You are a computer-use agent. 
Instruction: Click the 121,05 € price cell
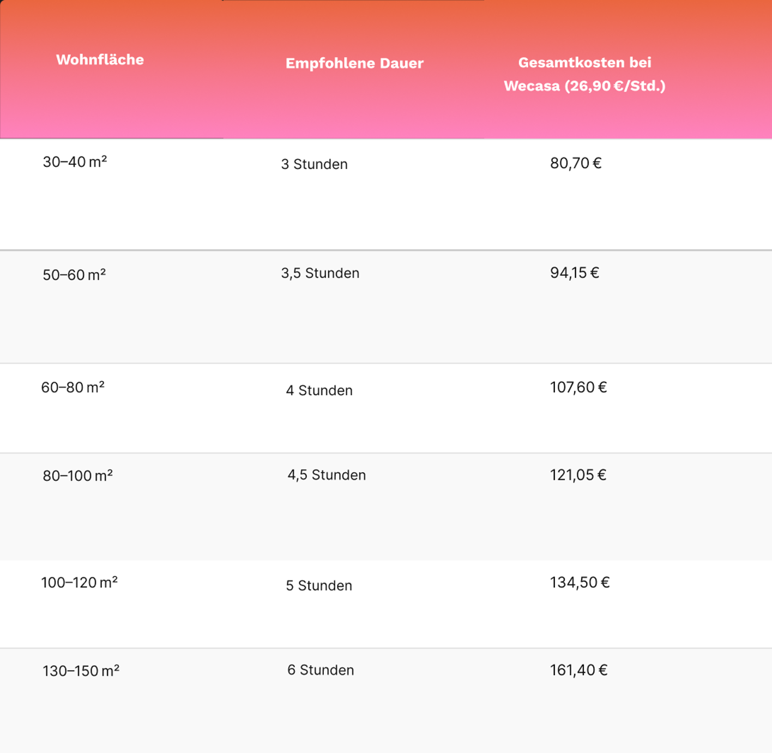(x=578, y=475)
